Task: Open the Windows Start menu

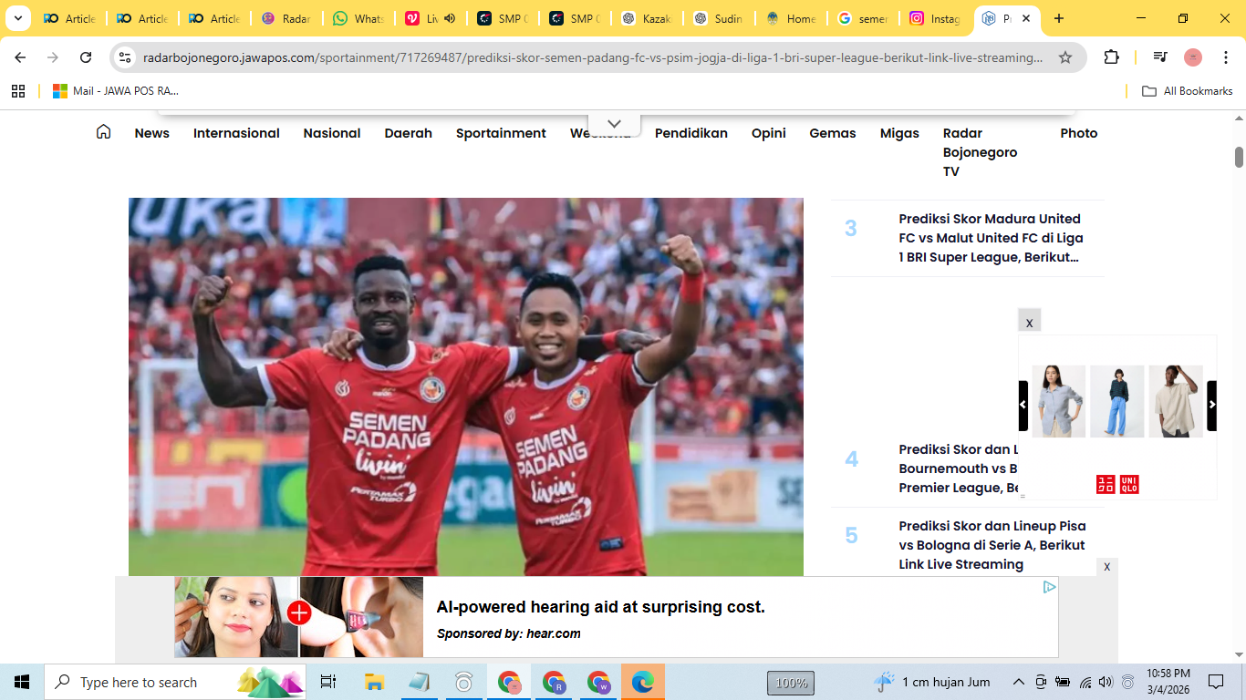Action: (x=22, y=682)
